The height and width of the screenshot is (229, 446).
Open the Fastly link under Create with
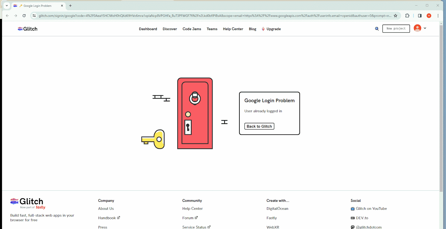[x=272, y=218]
